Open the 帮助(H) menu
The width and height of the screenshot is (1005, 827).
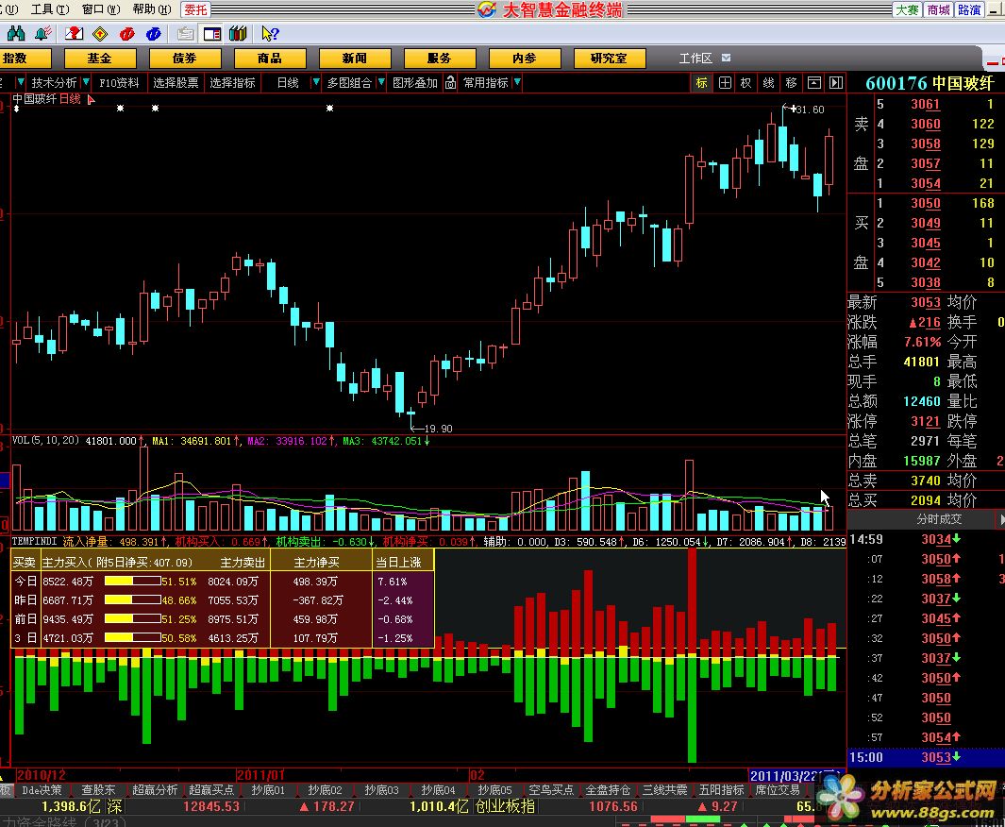coord(152,9)
